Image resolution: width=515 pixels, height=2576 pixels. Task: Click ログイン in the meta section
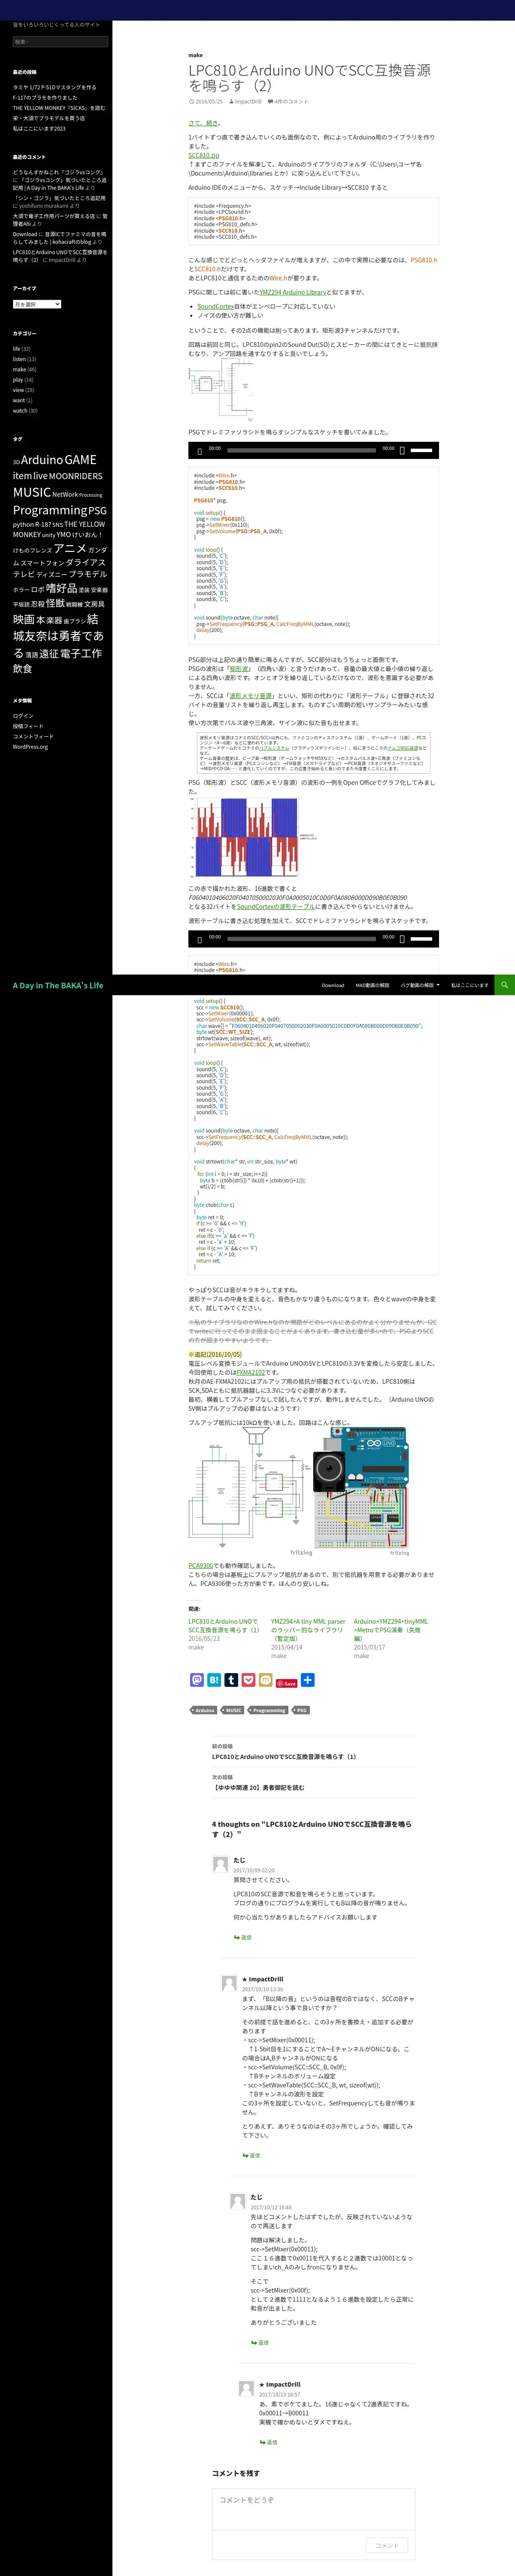(x=23, y=716)
